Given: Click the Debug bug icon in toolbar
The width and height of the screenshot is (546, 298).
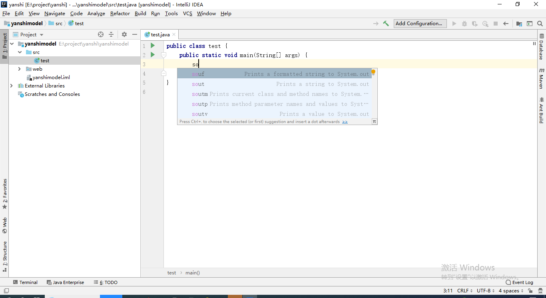Looking at the screenshot, I should [x=464, y=24].
